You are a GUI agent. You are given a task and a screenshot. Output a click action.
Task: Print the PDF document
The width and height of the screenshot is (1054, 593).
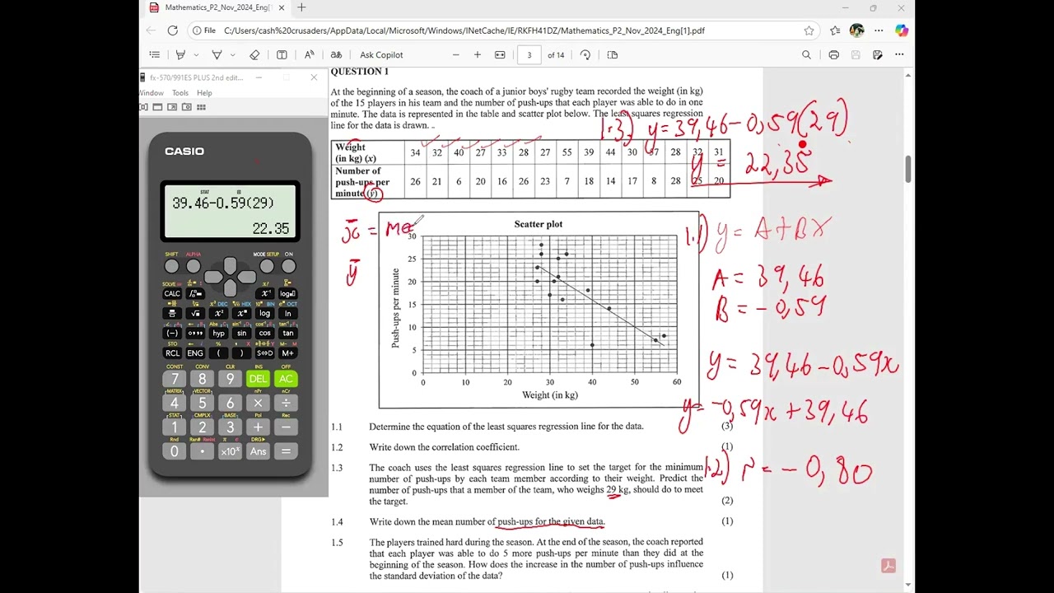[x=833, y=55]
